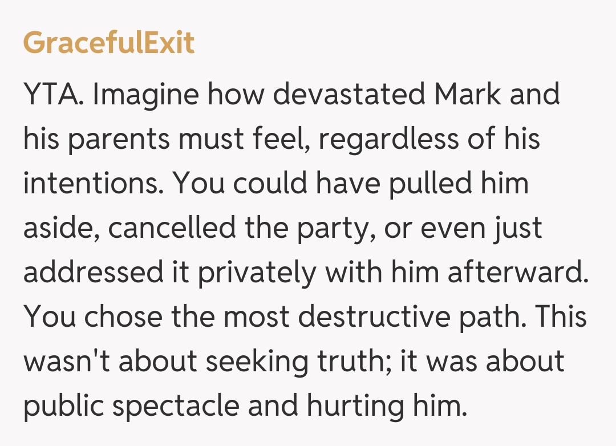The image size is (616, 446).
Task: Open the GracefulExit user profile
Action: 109,43
